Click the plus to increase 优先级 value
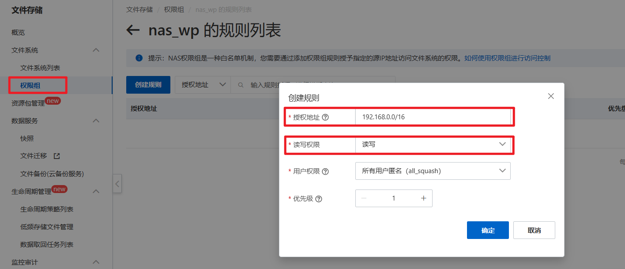Screen dimensions: 625x269 (423, 198)
